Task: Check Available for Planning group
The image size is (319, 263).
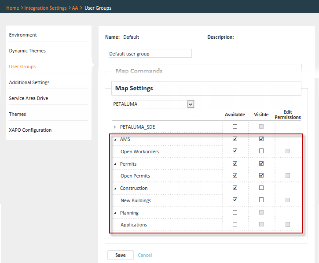Action: click(x=235, y=212)
